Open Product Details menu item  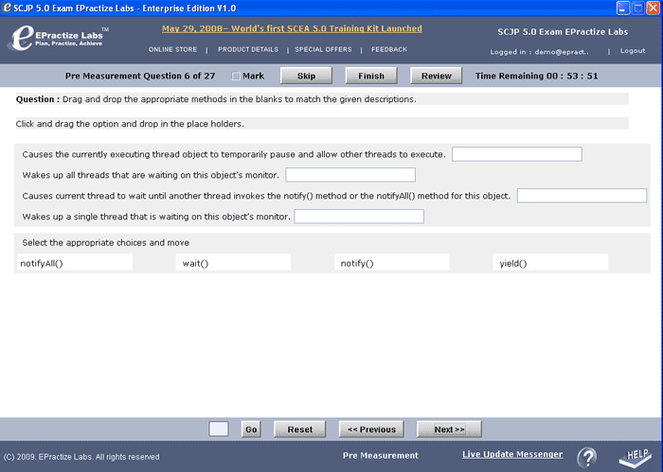[x=248, y=49]
